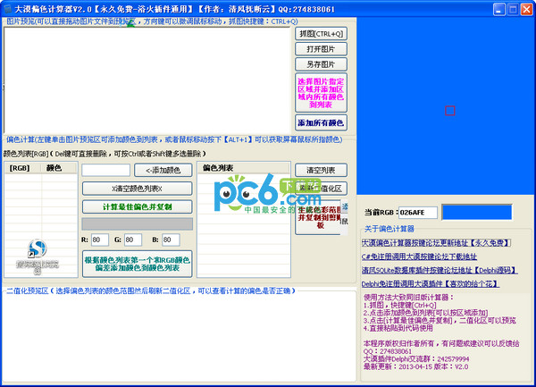This screenshot has width=536, height=387.
Task: Click the shortcut icon in the RGB list
Action: click(x=37, y=251)
